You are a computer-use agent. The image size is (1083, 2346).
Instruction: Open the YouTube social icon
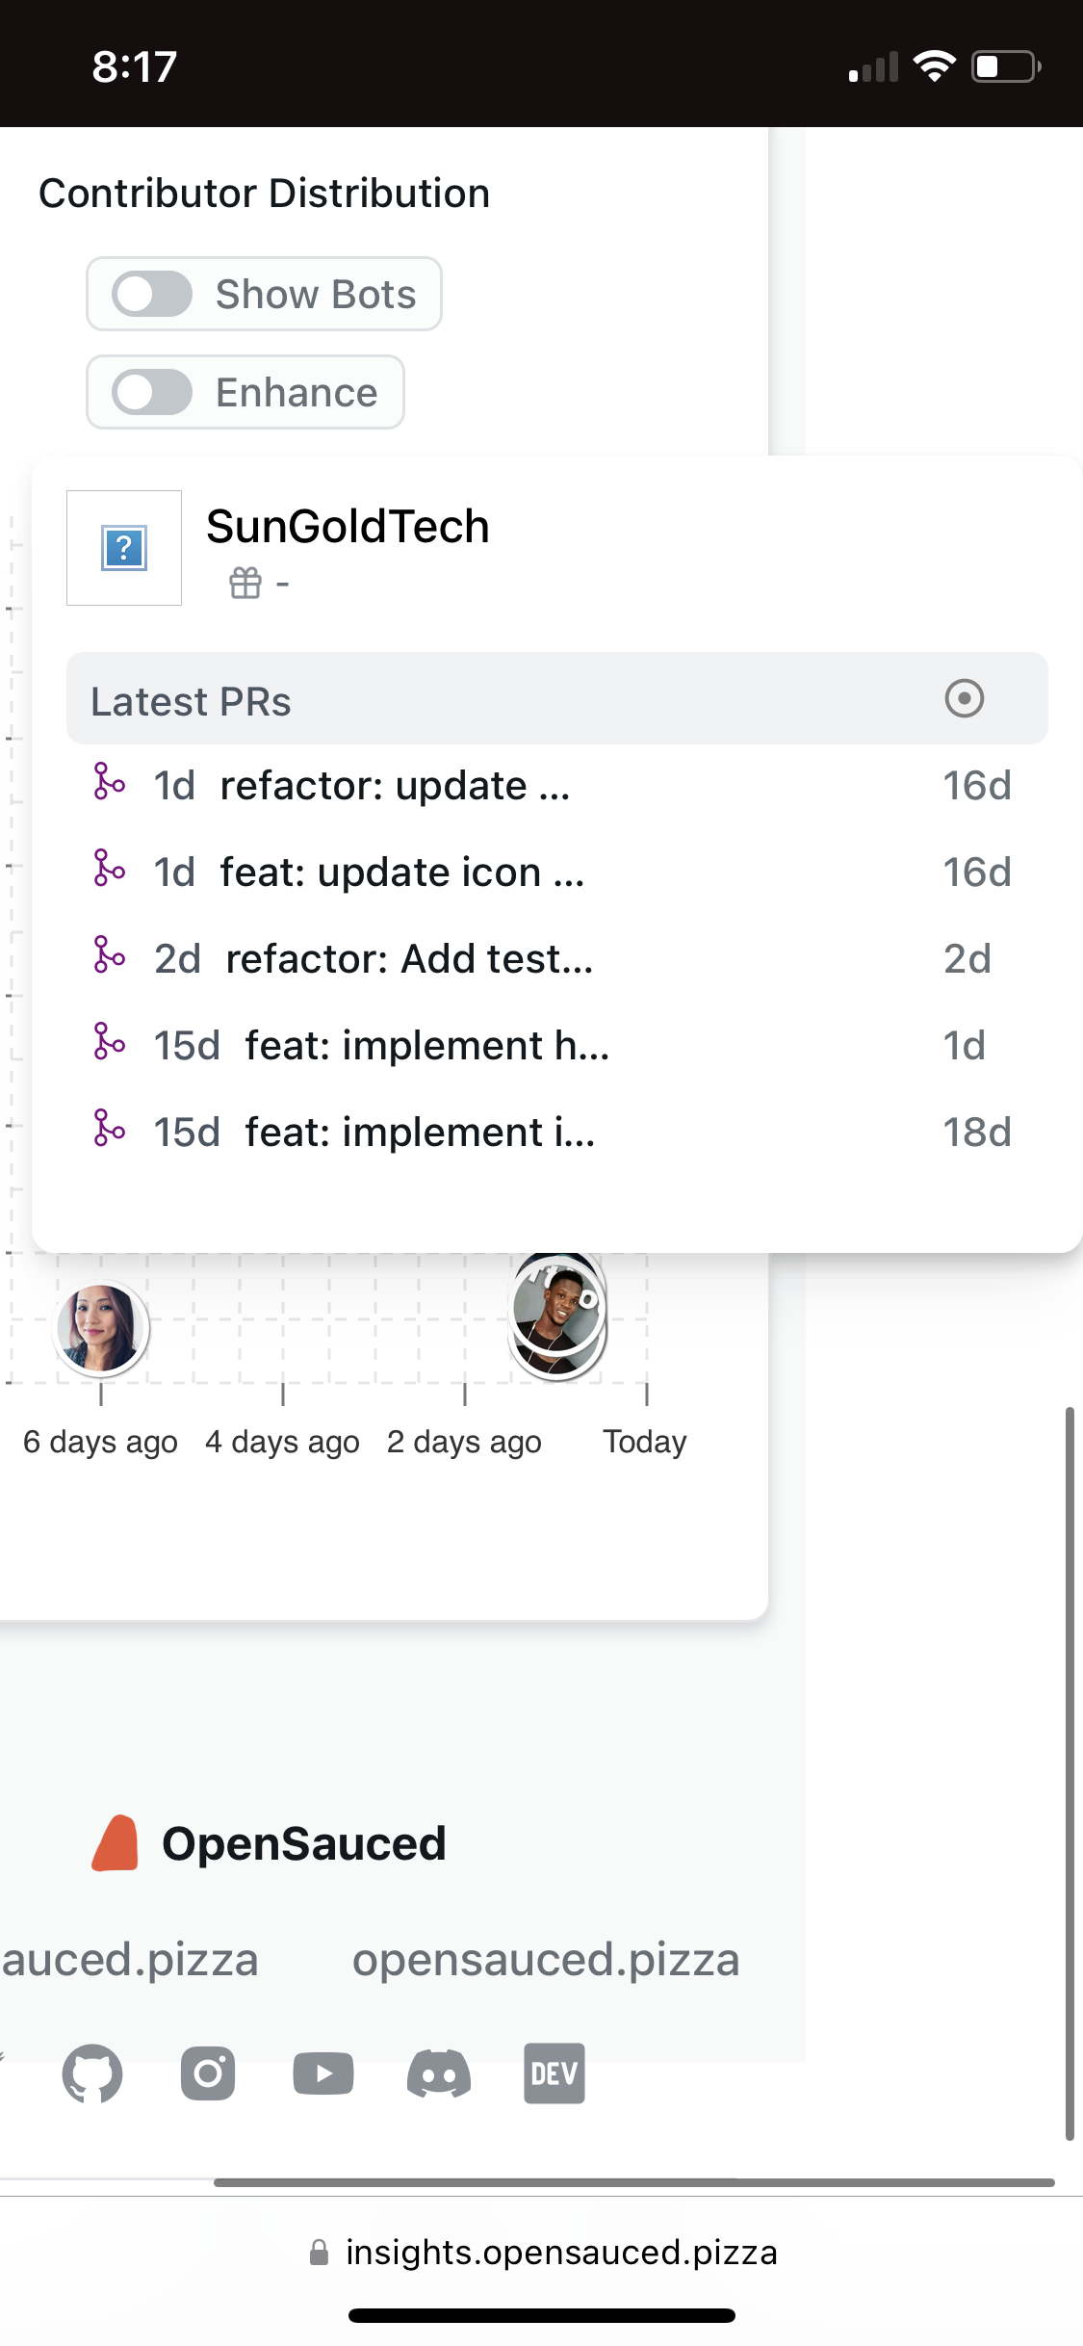pyautogui.click(x=323, y=2073)
